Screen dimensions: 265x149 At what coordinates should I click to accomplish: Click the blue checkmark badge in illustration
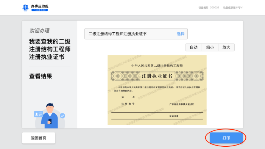62,116
